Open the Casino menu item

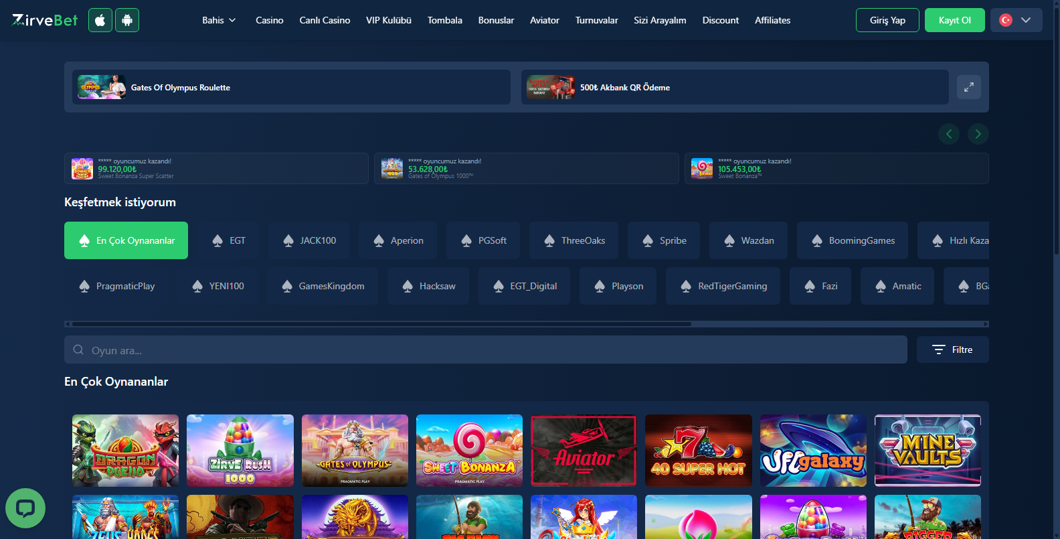pos(270,20)
